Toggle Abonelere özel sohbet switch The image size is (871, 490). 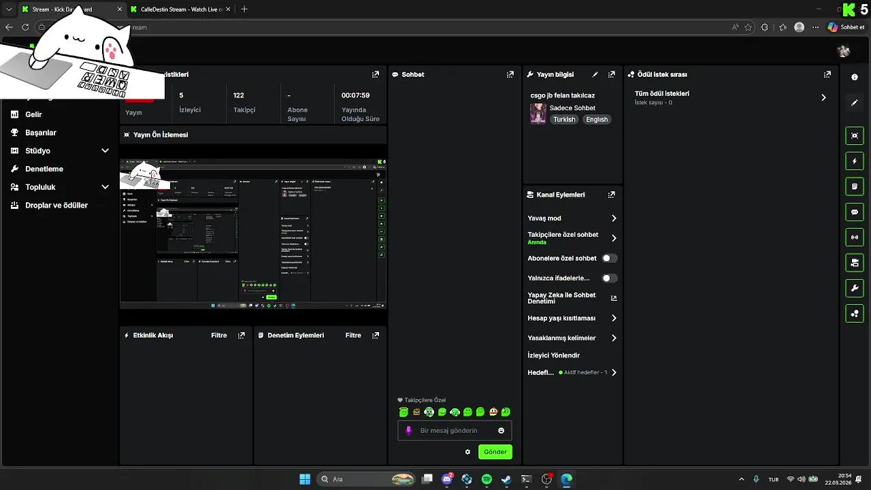[610, 258]
